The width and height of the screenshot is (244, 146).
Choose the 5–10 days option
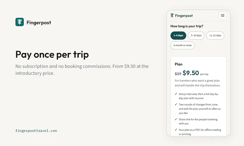(196, 35)
